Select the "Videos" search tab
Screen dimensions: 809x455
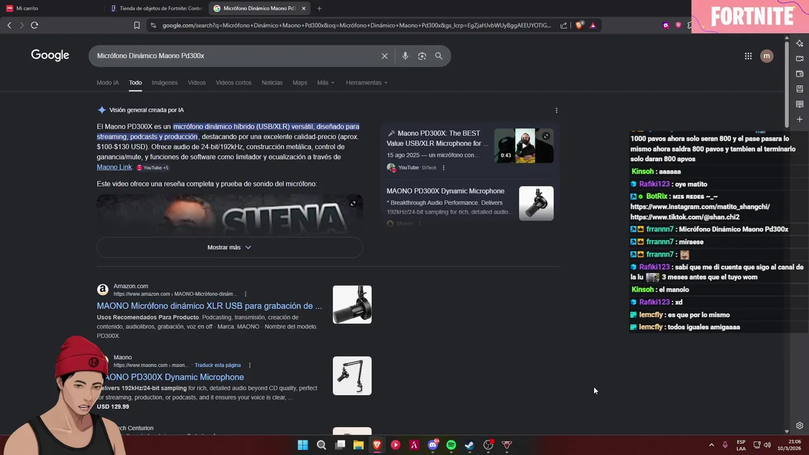click(x=197, y=83)
